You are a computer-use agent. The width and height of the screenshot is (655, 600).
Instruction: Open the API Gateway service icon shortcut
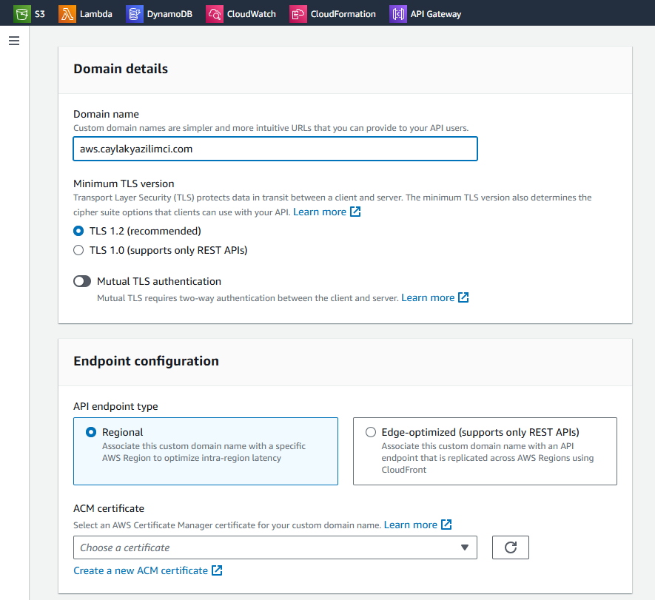click(x=398, y=14)
